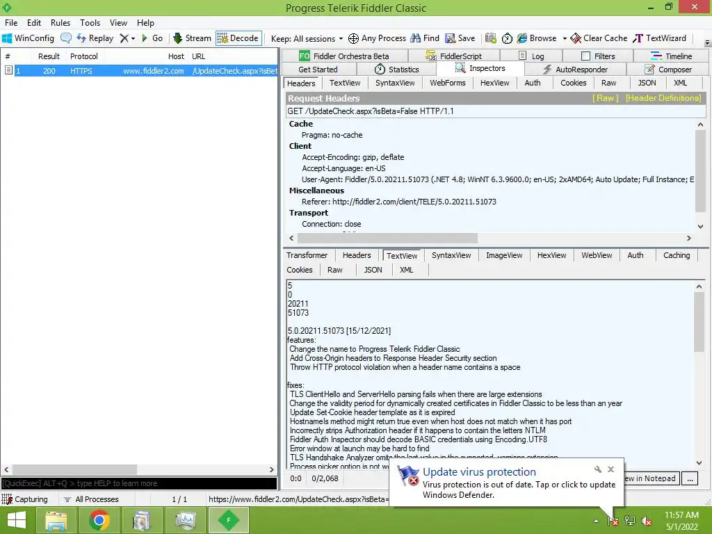Open the Help menu
The image size is (712, 534).
[x=145, y=23]
